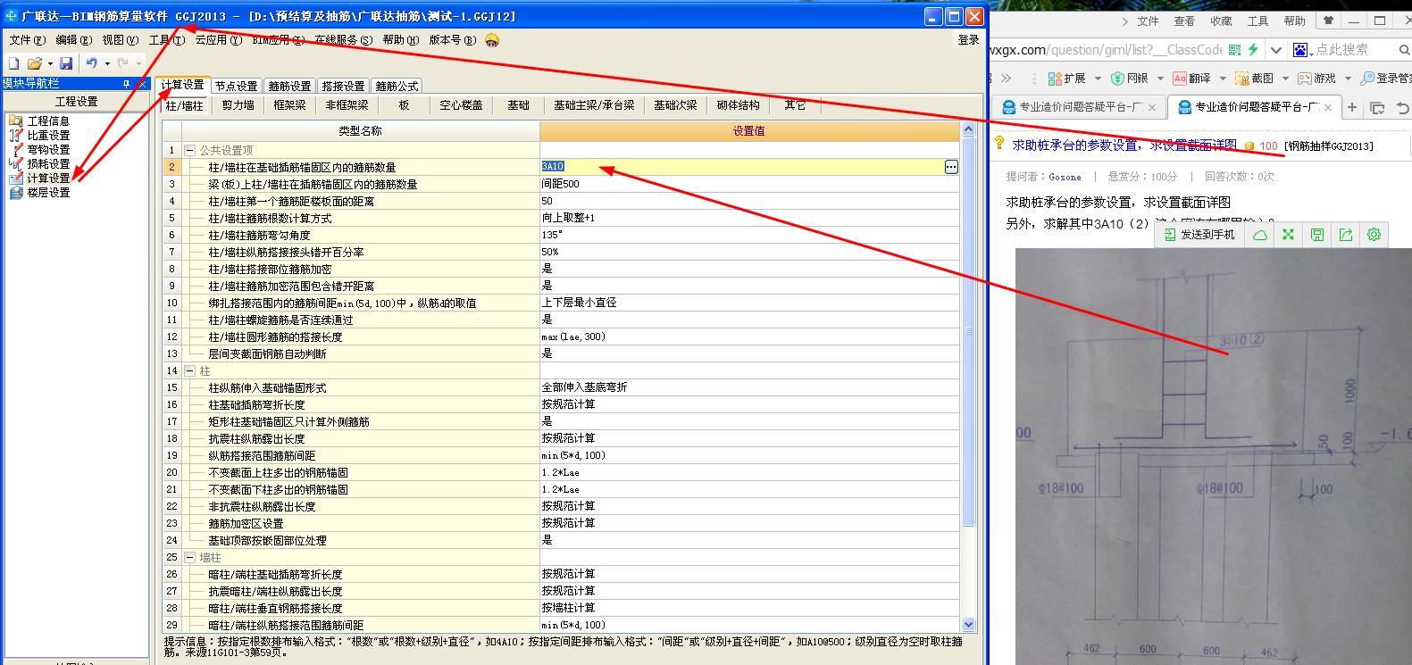Click 登录 link in GGJ2013 window
This screenshot has width=1412, height=665.
tap(968, 40)
